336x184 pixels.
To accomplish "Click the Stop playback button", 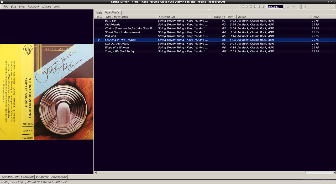I will (243, 7).
